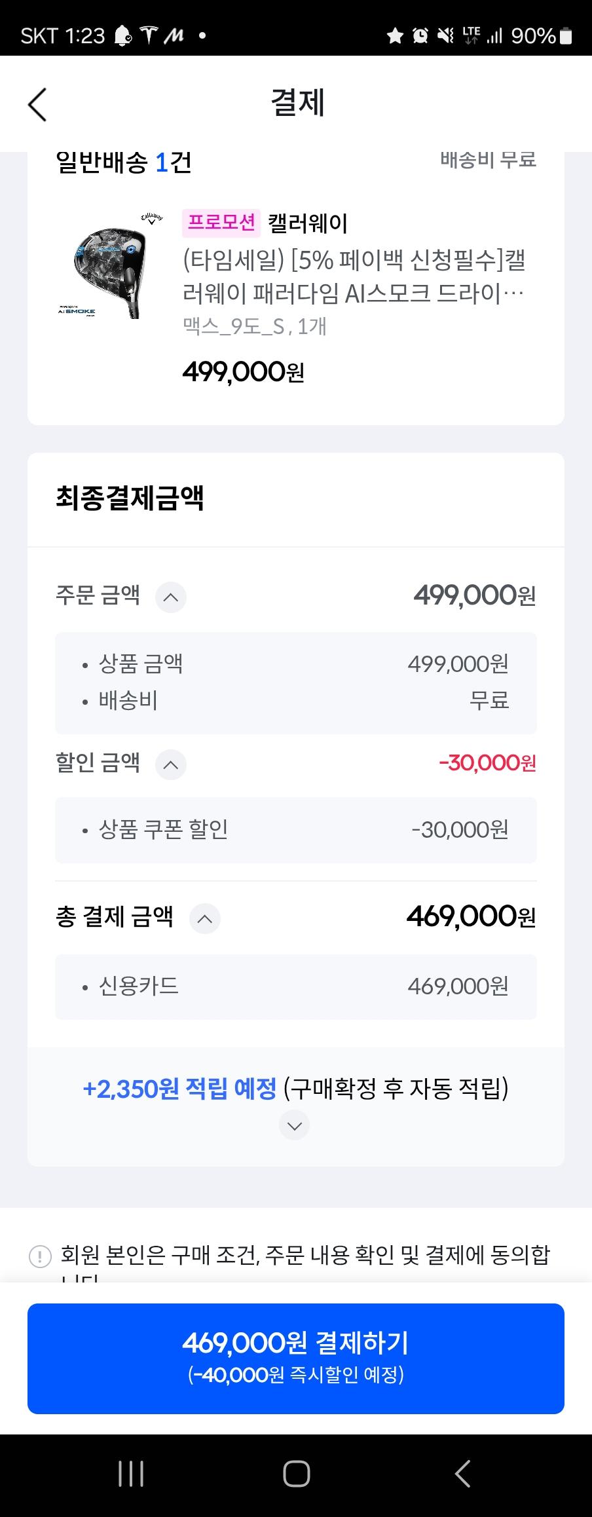Expand the 적립 예정 points details chevron

pyautogui.click(x=294, y=1126)
